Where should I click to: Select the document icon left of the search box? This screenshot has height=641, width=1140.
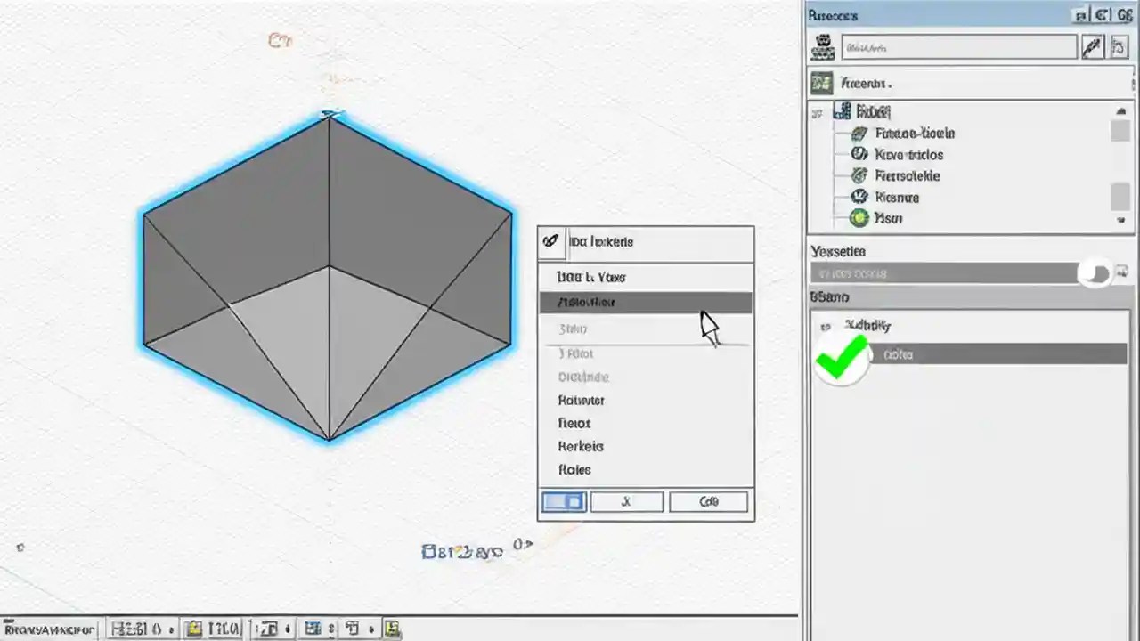point(822,46)
